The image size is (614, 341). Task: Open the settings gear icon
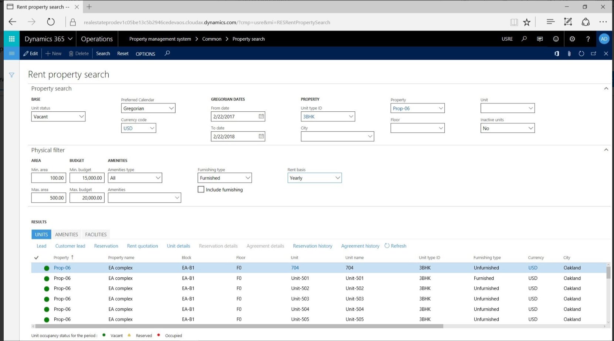(x=572, y=39)
